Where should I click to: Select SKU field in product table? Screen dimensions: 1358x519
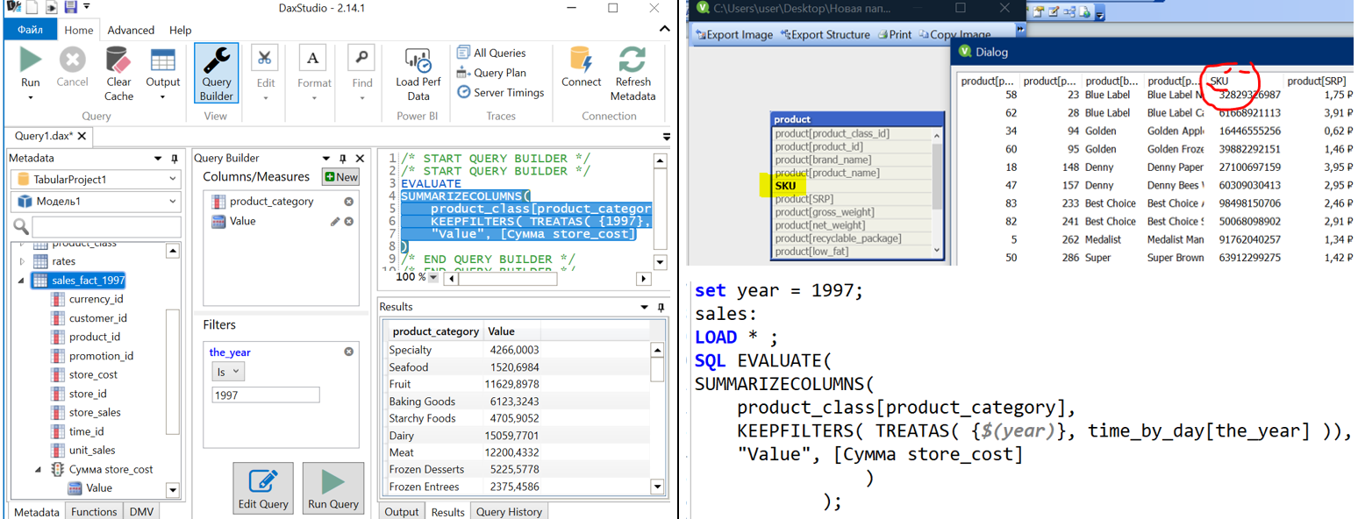point(851,186)
